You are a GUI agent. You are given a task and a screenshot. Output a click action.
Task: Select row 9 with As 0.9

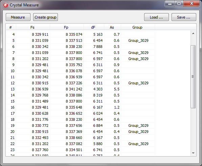coord(81,65)
